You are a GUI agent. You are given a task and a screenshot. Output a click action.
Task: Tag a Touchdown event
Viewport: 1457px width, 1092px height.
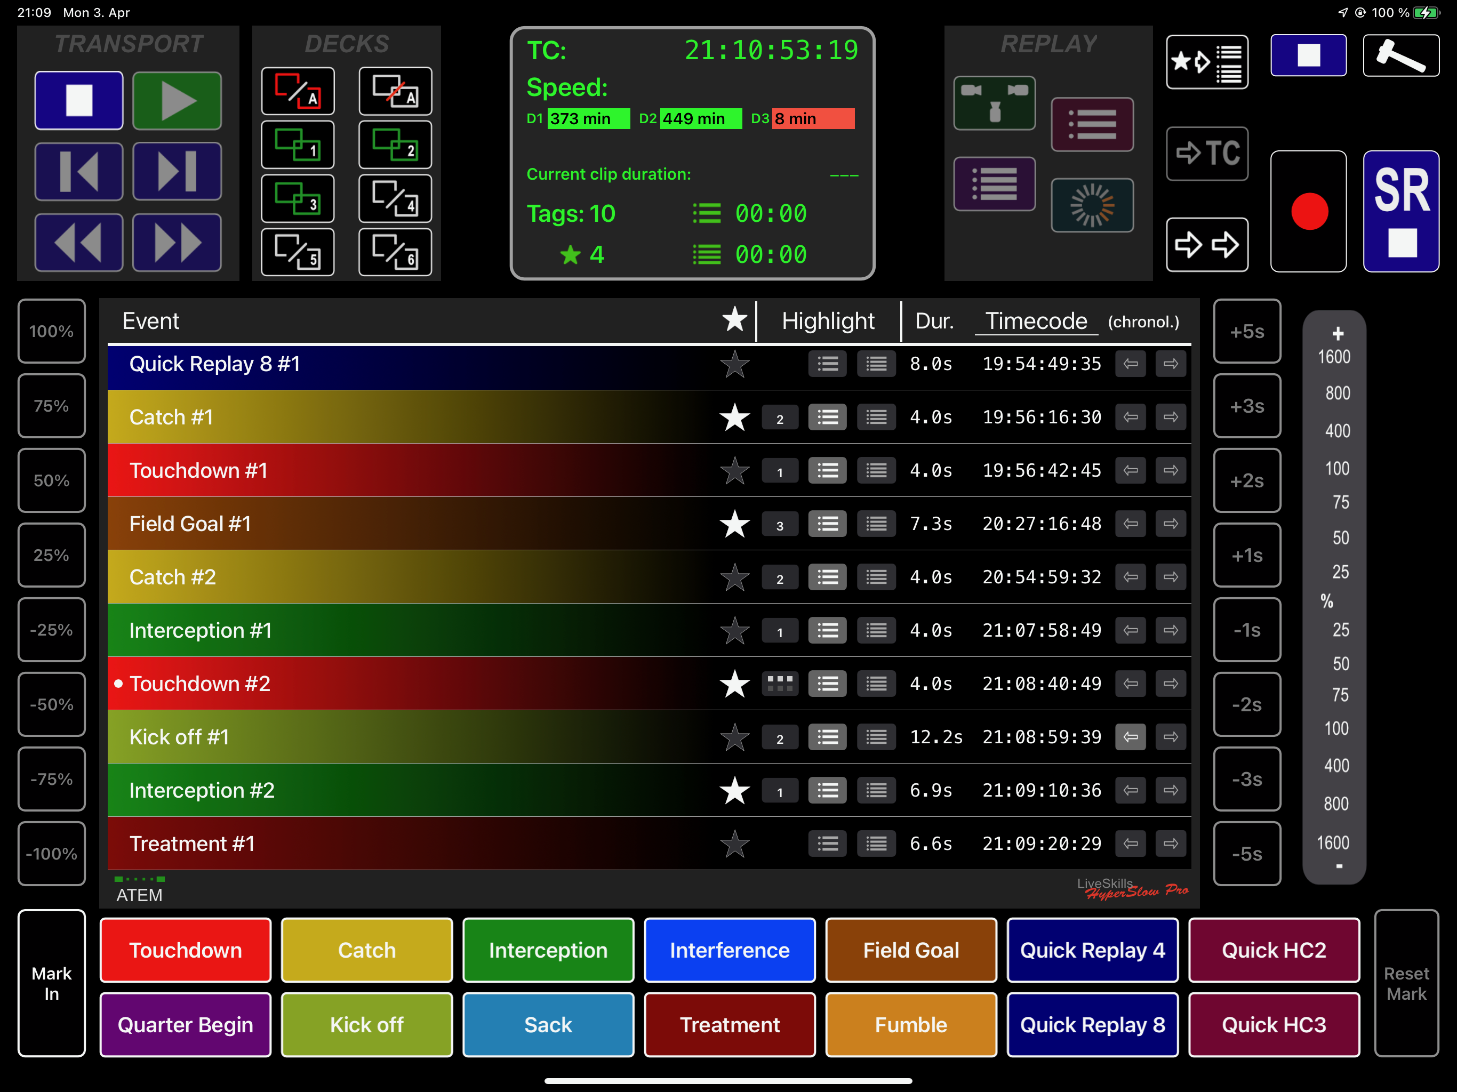[x=185, y=950]
